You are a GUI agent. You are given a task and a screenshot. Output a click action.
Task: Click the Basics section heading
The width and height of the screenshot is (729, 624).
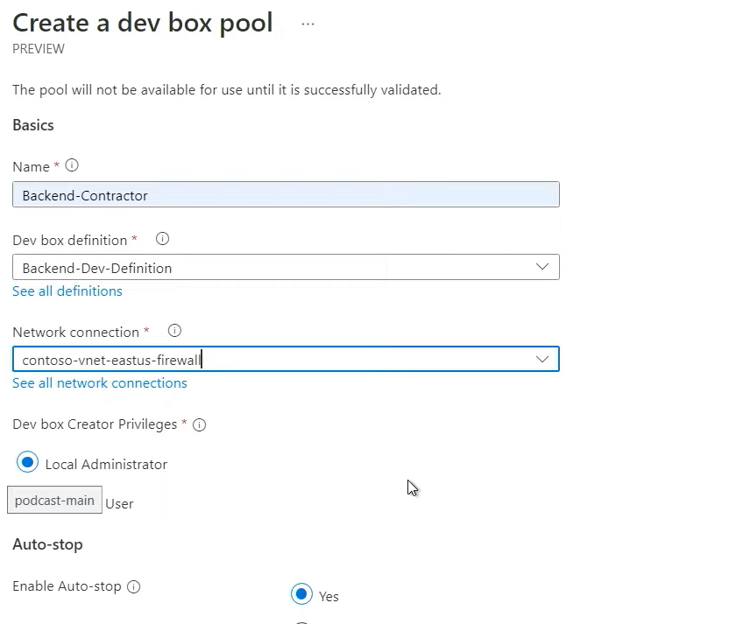pos(33,125)
